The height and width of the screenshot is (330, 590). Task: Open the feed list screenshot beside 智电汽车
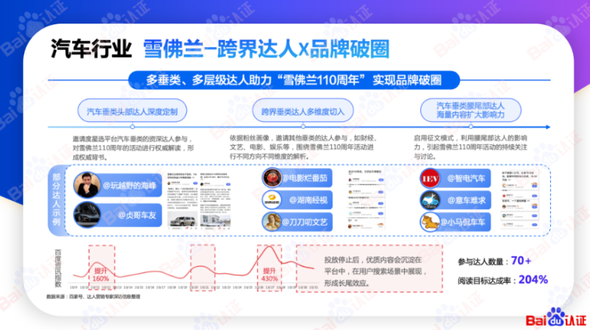[x=520, y=200]
